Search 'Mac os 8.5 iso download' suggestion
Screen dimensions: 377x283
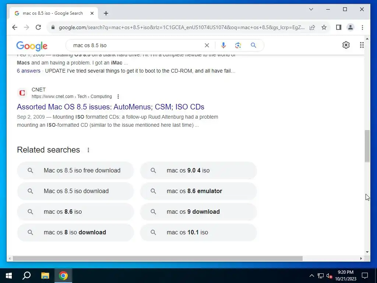click(75, 191)
